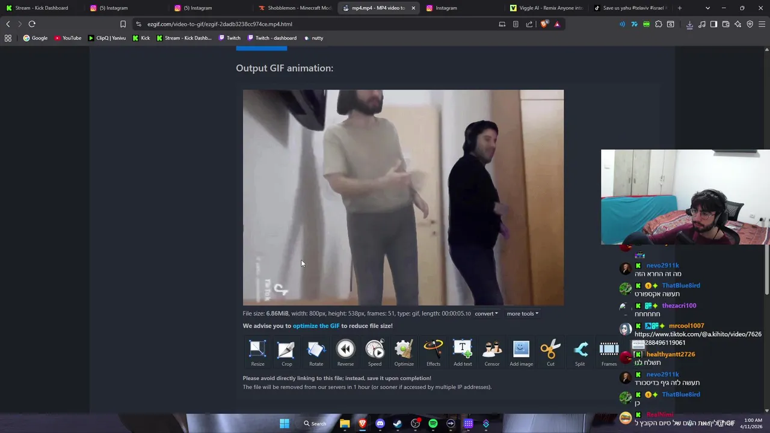Viewport: 770px width, 433px height.
Task: Click the share page icon in address bar
Action: [529, 24]
